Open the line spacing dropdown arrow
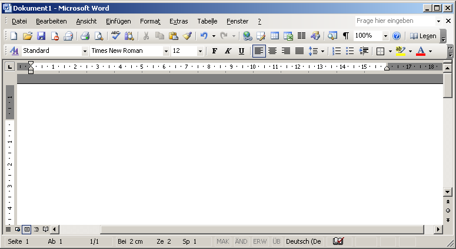The image size is (456, 249). coord(322,51)
